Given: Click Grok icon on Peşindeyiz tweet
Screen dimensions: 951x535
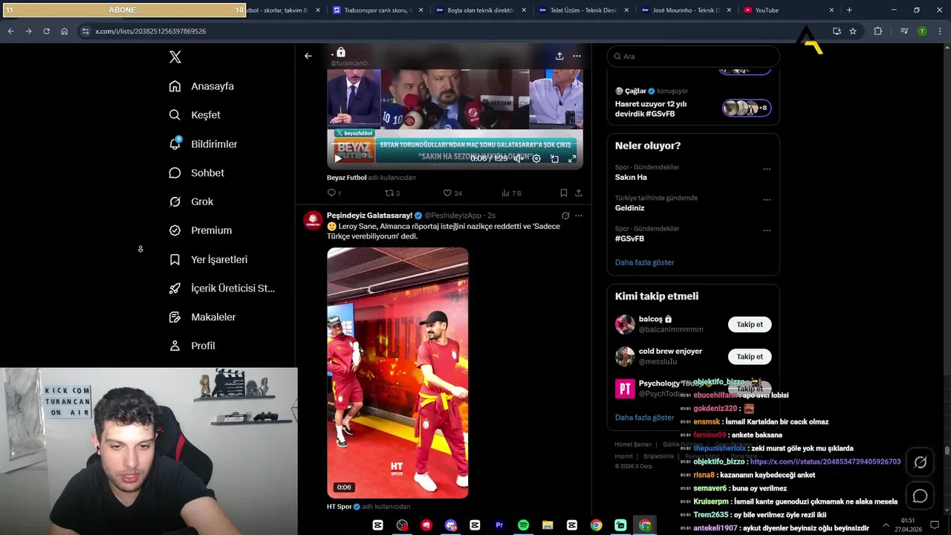Looking at the screenshot, I should coord(565,215).
